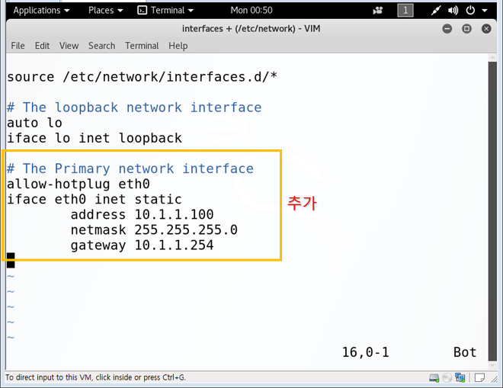Open the Terminal app menu in top bar

point(165,10)
